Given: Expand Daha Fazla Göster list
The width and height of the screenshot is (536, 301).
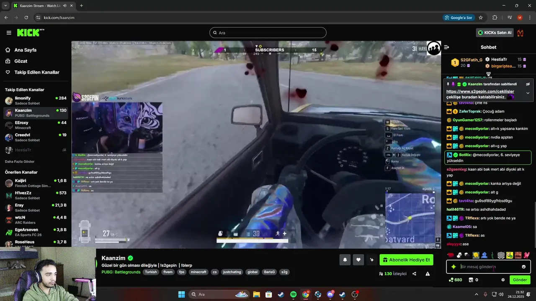Looking at the screenshot, I should tap(20, 161).
